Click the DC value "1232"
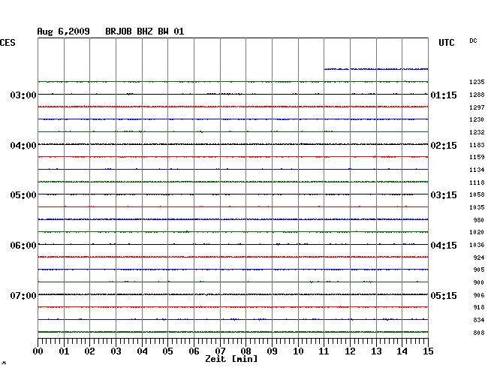488x371 pixels. 477,132
